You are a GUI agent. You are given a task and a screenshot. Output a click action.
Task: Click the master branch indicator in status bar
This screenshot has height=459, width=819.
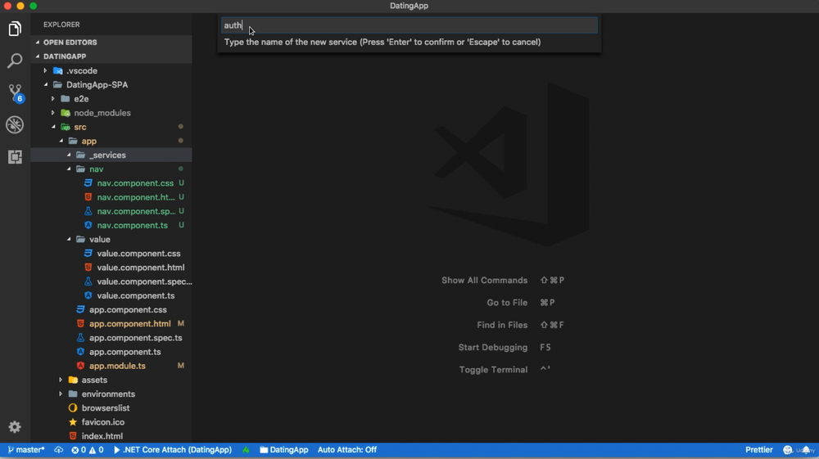(26, 450)
